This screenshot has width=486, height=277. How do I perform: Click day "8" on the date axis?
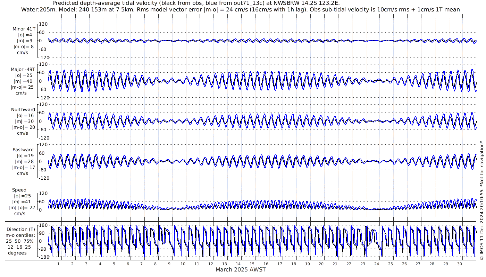[156, 264]
